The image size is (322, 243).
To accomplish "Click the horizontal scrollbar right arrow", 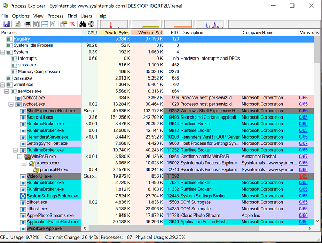I will tap(310, 228).
